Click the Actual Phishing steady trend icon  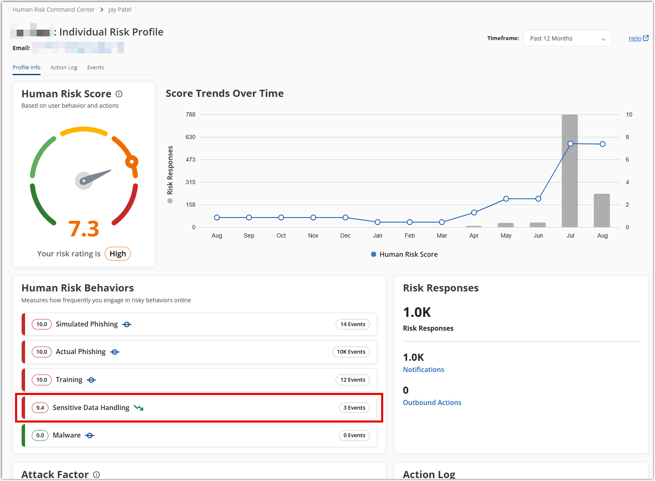(115, 352)
